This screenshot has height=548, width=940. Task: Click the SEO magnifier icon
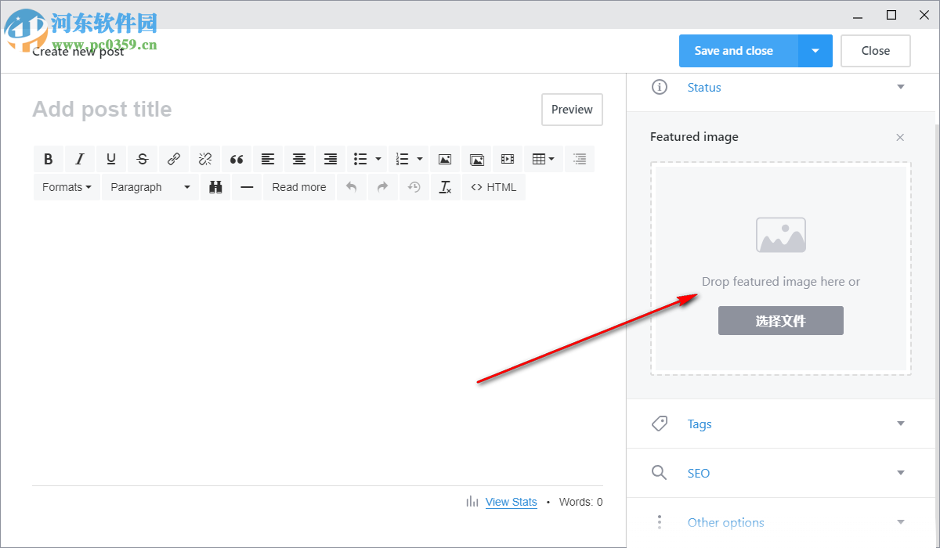(660, 473)
